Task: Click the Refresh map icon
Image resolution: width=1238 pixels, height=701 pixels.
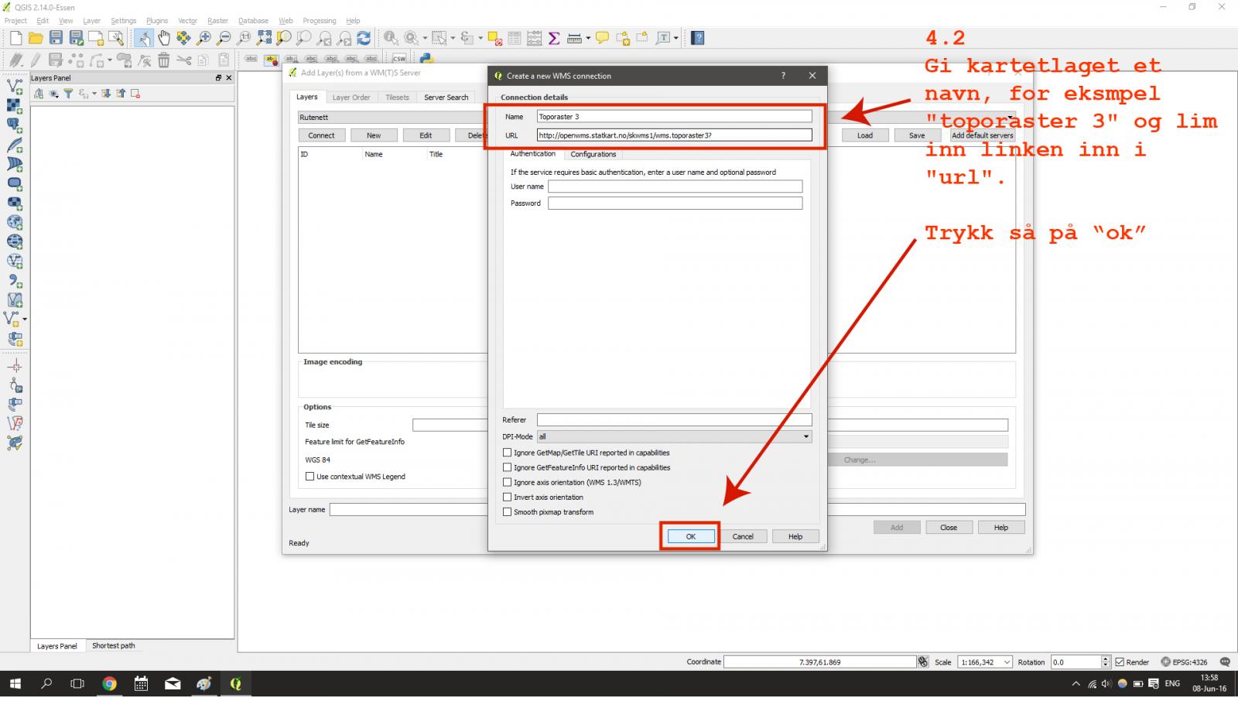Action: (364, 38)
